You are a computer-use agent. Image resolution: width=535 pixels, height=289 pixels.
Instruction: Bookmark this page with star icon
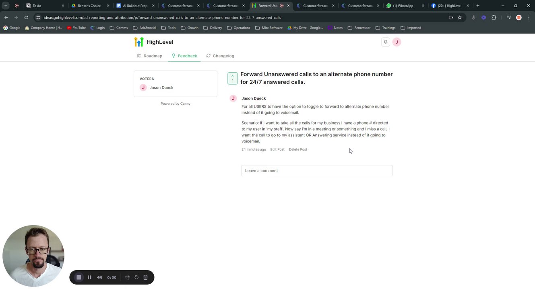[460, 18]
